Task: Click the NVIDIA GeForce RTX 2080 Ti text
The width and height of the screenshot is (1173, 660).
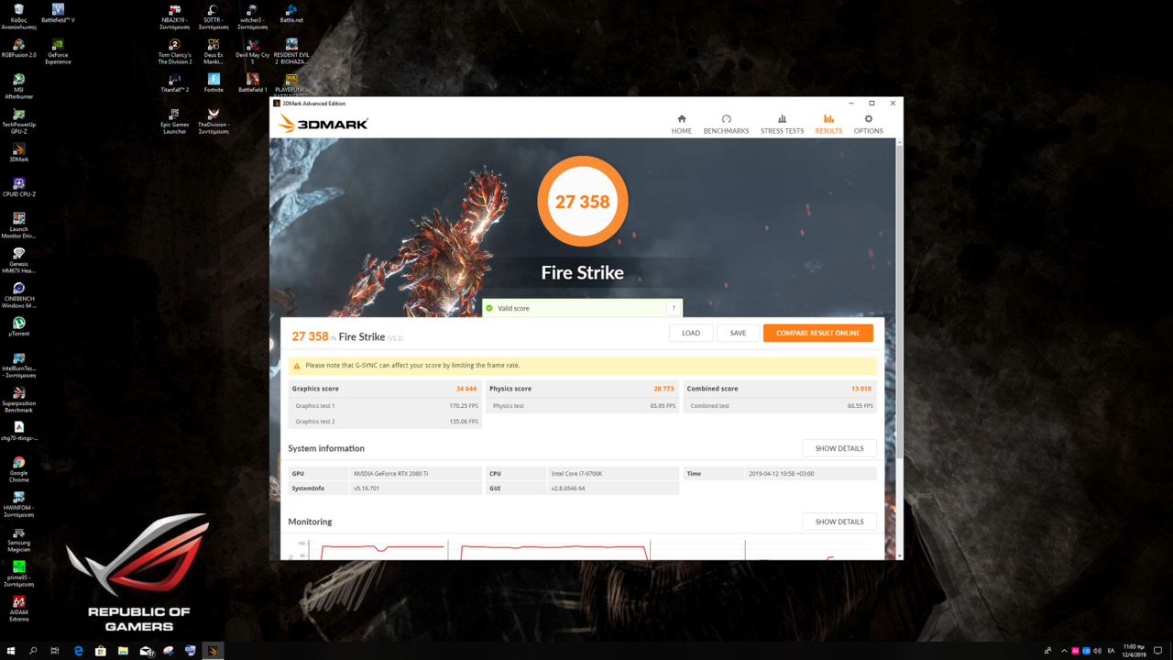Action: 391,474
